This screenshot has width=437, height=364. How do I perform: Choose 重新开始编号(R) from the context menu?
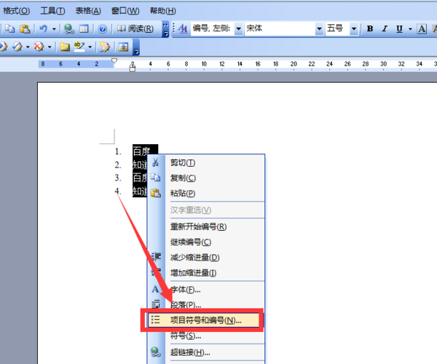198,226
